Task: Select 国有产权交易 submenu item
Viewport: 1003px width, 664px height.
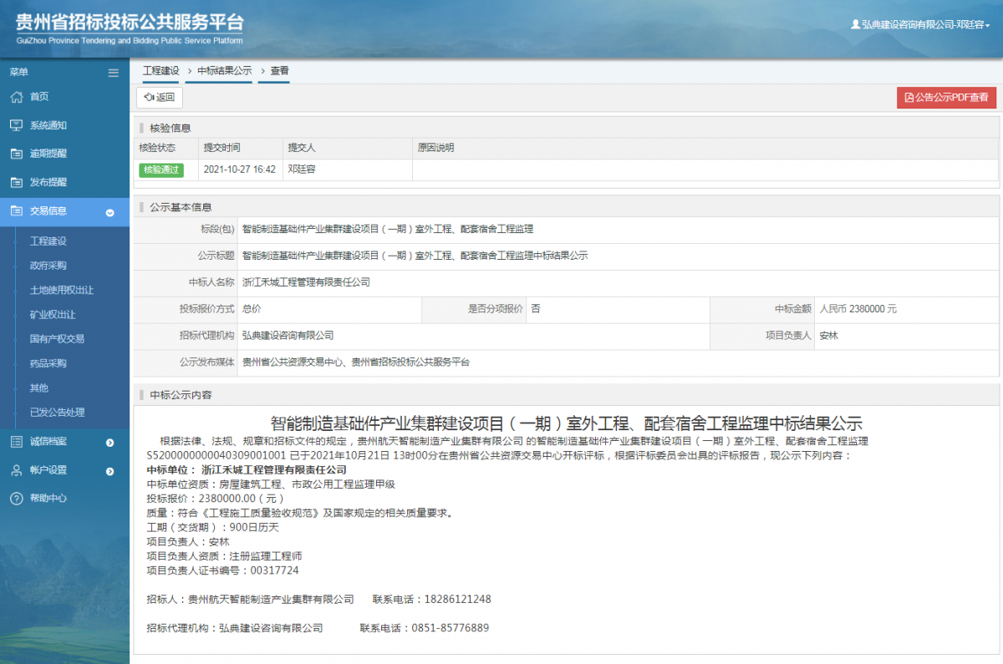Action: (x=57, y=339)
